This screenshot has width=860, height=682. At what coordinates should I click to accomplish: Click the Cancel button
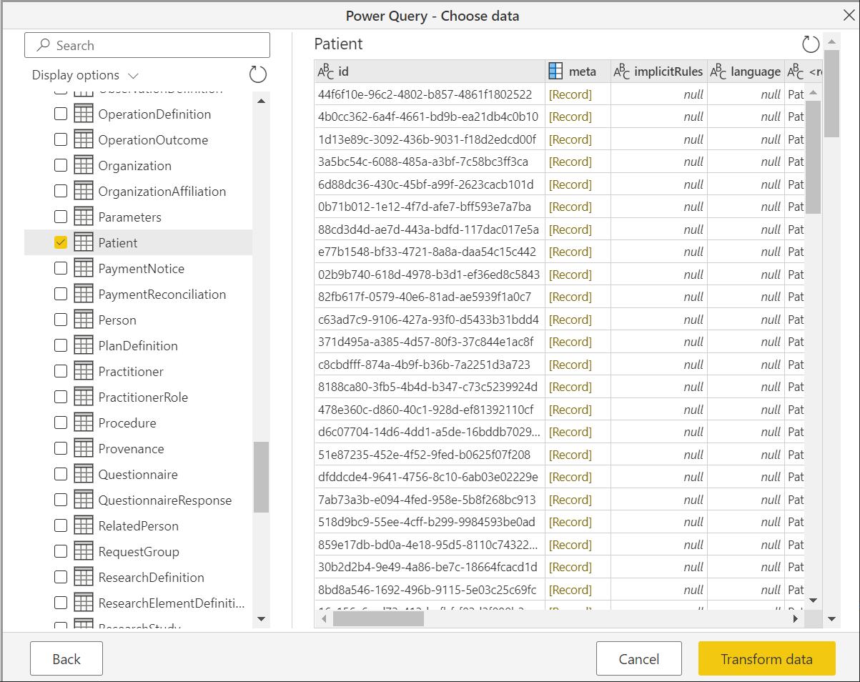pyautogui.click(x=638, y=658)
